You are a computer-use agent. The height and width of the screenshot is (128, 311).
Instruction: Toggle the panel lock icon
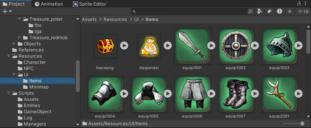299,4
